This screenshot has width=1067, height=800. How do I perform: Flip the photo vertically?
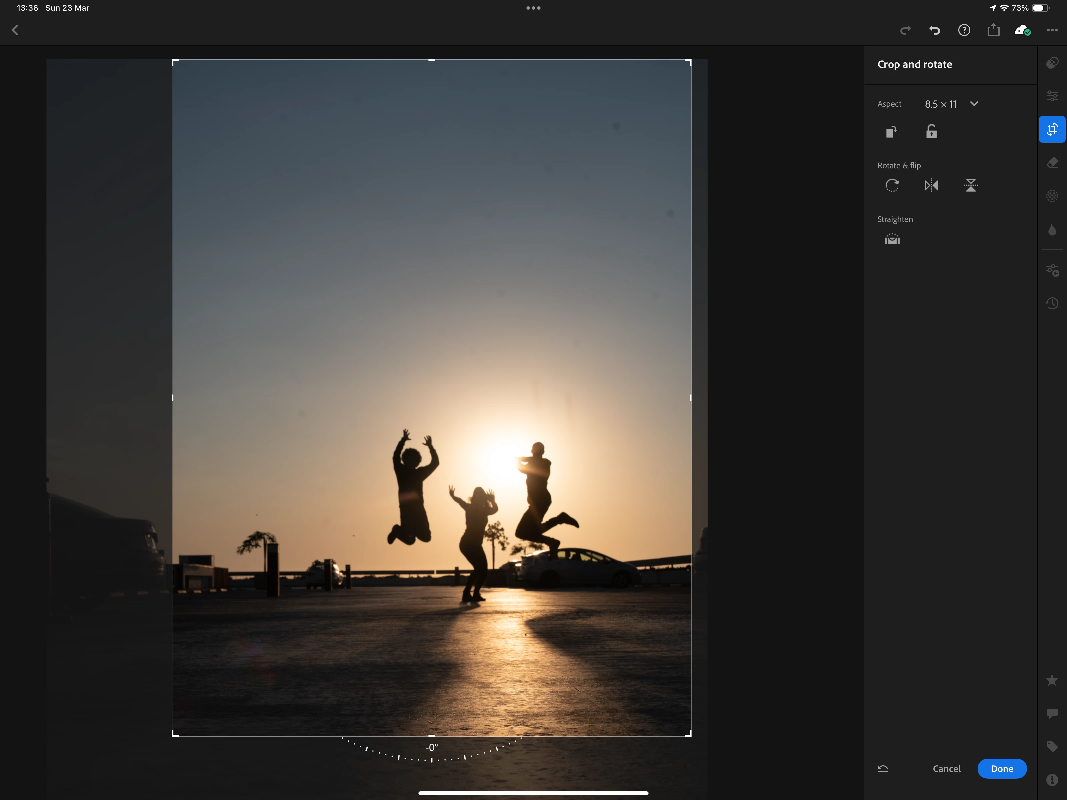(x=971, y=185)
